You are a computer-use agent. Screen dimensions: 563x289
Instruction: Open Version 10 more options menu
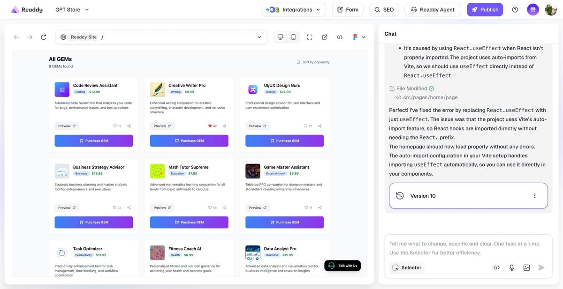[535, 196]
